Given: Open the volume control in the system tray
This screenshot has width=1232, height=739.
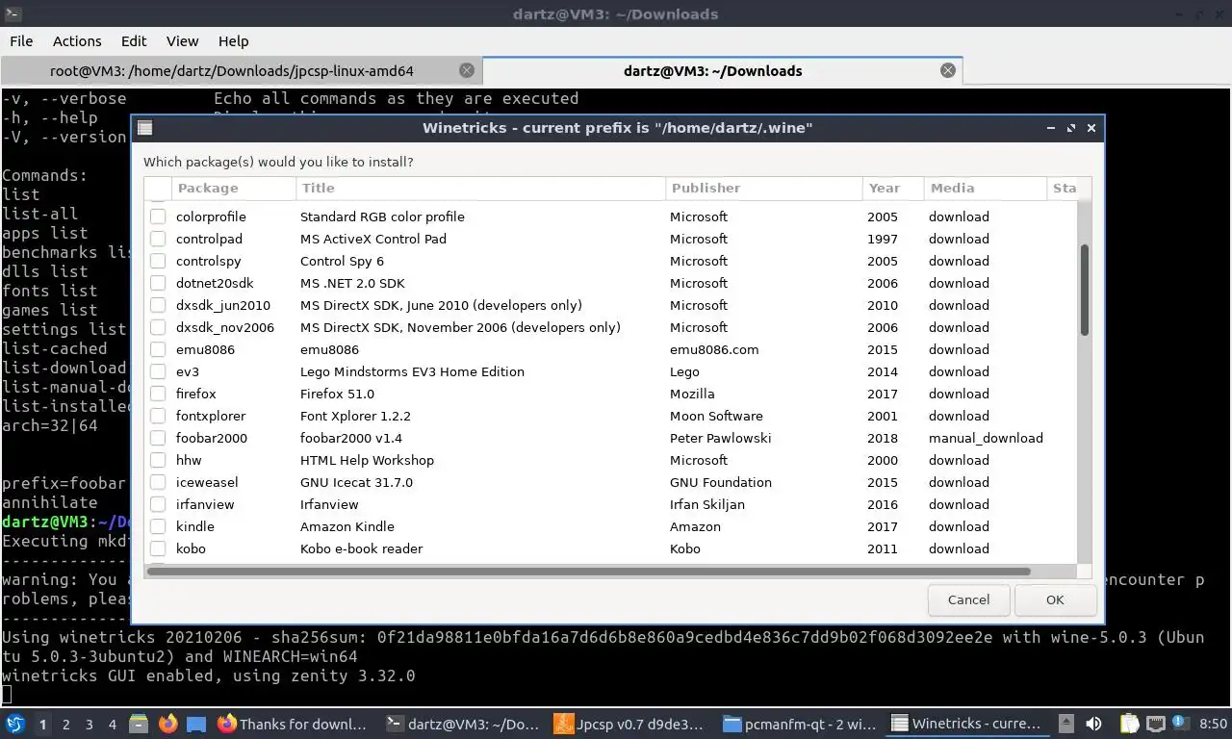Looking at the screenshot, I should [x=1093, y=724].
